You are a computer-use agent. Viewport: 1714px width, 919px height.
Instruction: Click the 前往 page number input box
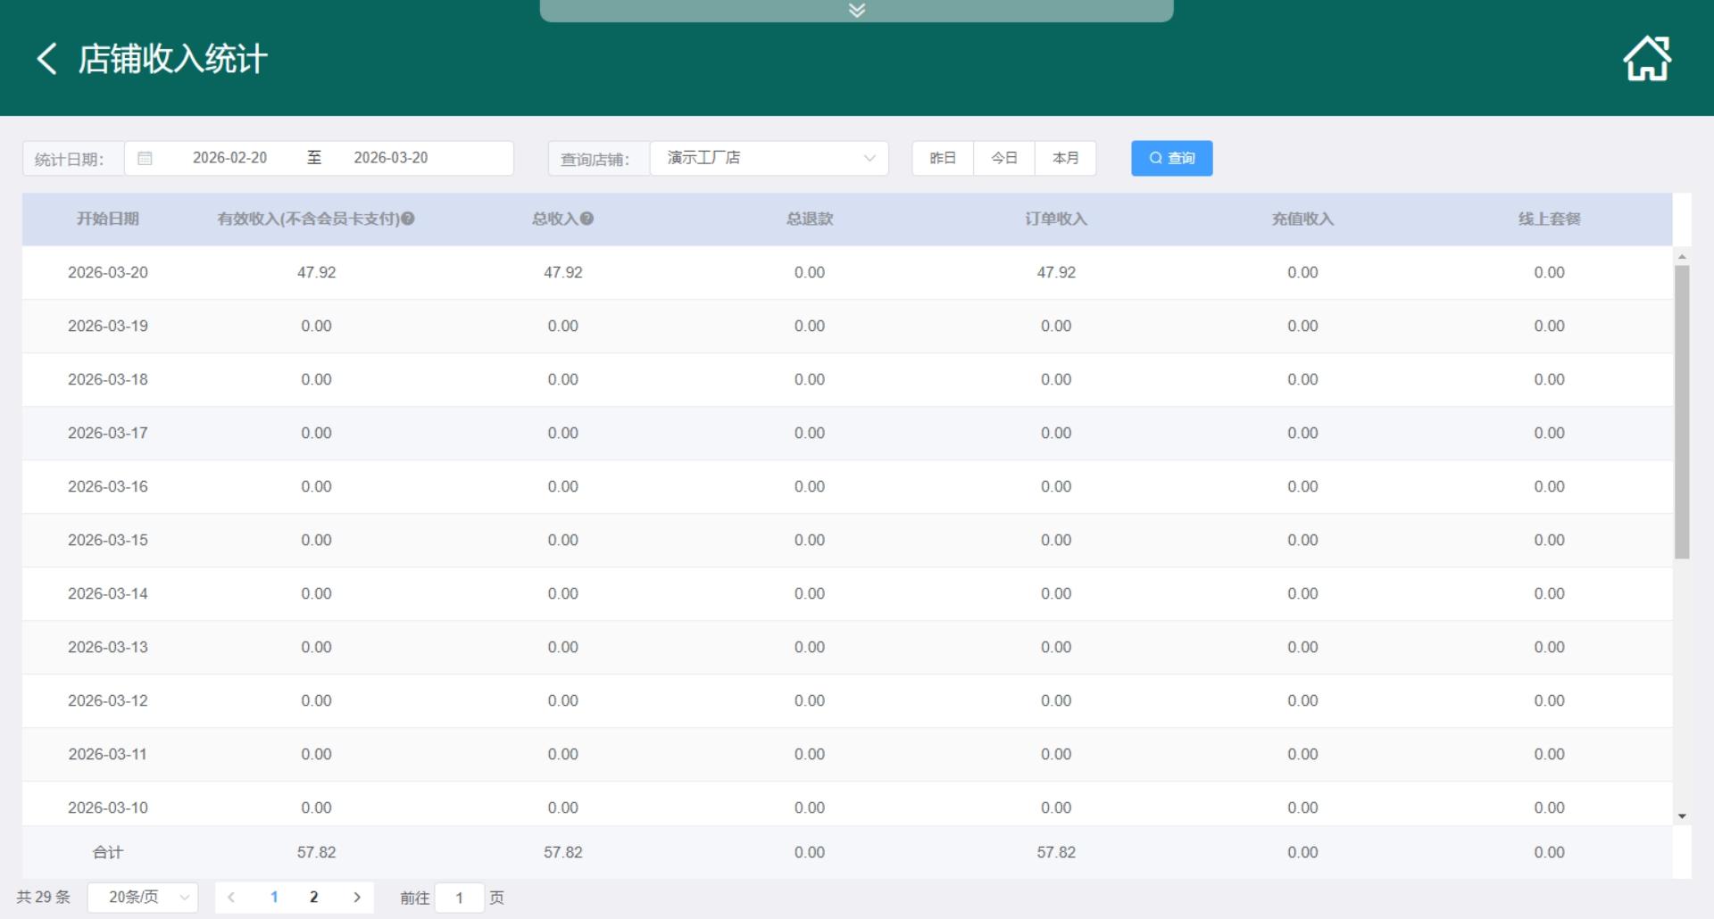point(459,898)
